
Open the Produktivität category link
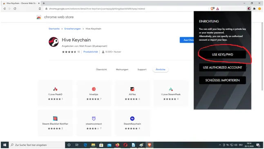pos(91,52)
